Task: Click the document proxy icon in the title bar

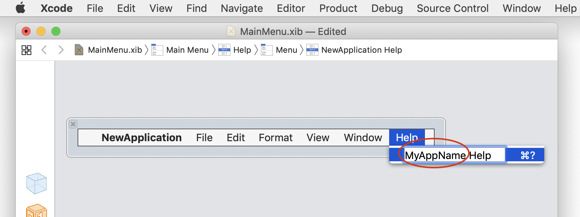Action: click(231, 31)
